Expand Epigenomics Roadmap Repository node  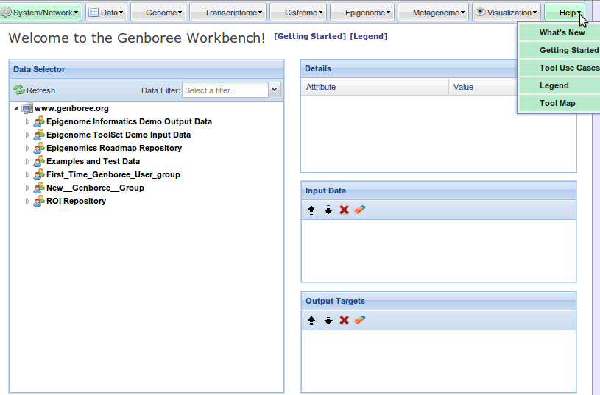coord(28,149)
